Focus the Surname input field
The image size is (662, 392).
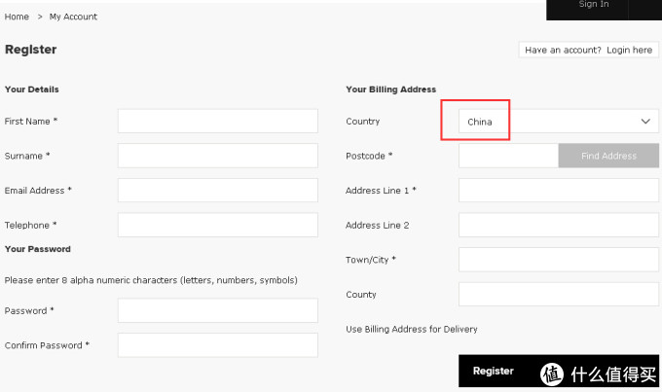[x=218, y=156]
